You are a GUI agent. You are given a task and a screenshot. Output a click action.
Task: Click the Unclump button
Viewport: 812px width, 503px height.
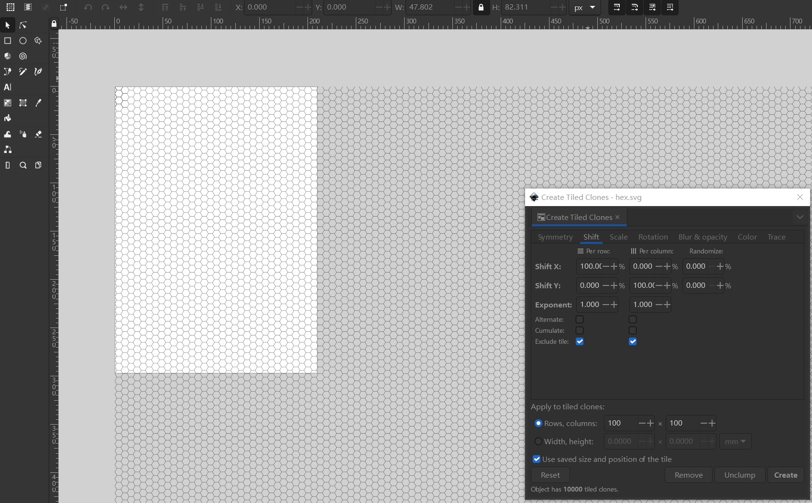(740, 475)
